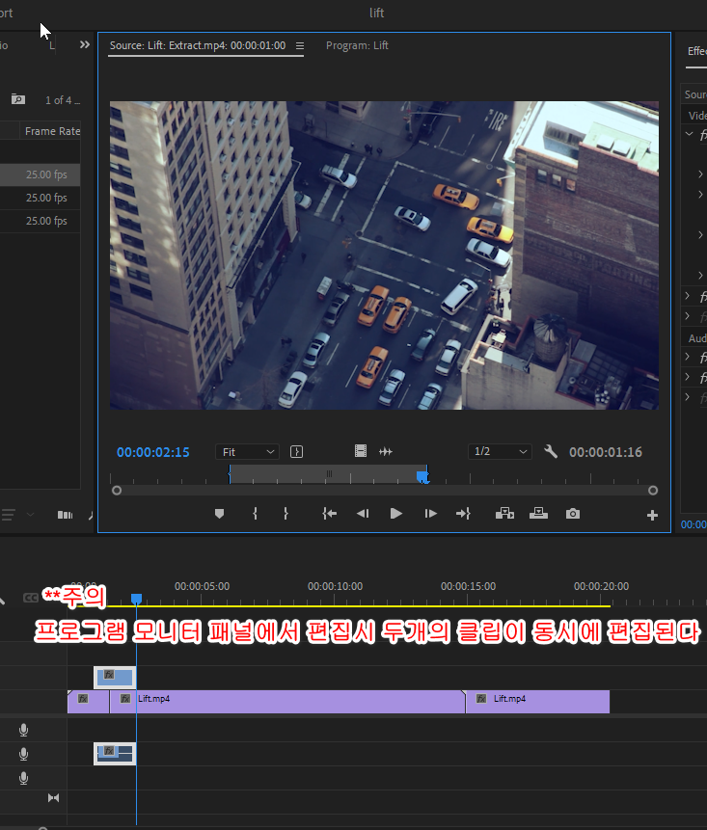
Task: Show hidden panels with double-chevron button
Action: pos(84,44)
